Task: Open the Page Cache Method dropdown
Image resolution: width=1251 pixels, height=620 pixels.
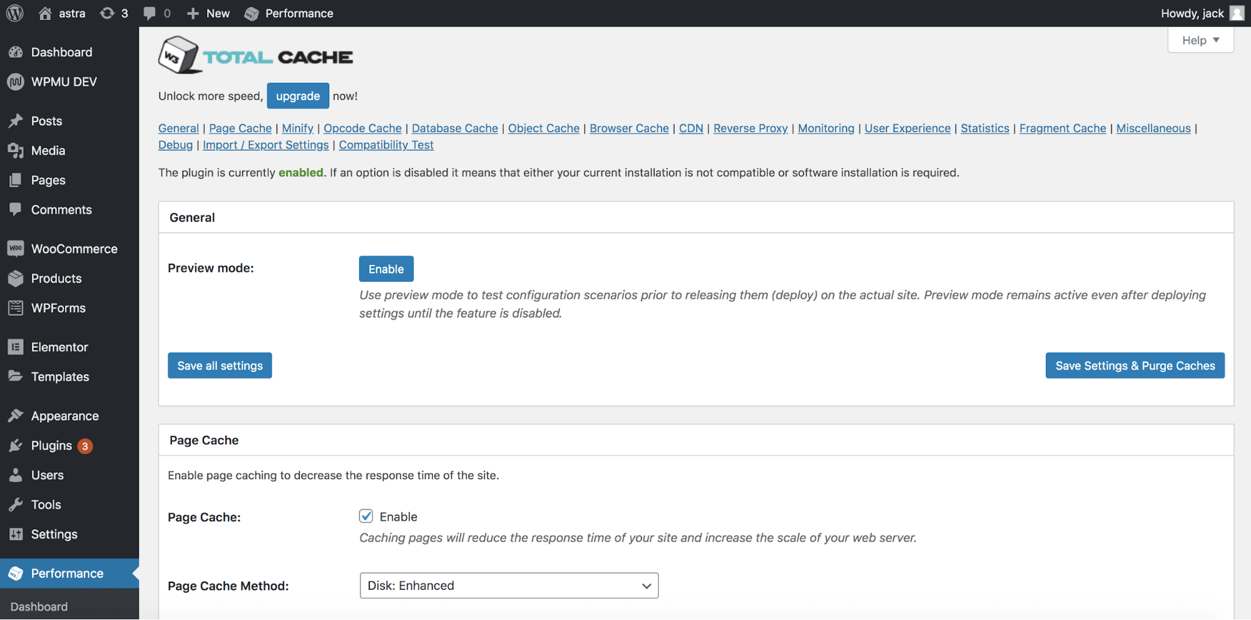Action: click(x=509, y=586)
